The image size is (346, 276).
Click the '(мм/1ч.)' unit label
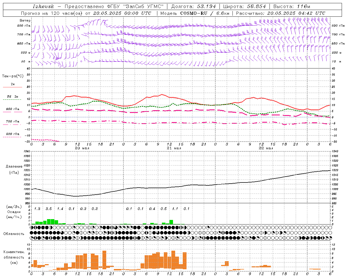14,217
